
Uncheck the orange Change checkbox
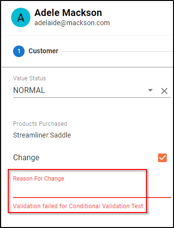pyautogui.click(x=162, y=158)
